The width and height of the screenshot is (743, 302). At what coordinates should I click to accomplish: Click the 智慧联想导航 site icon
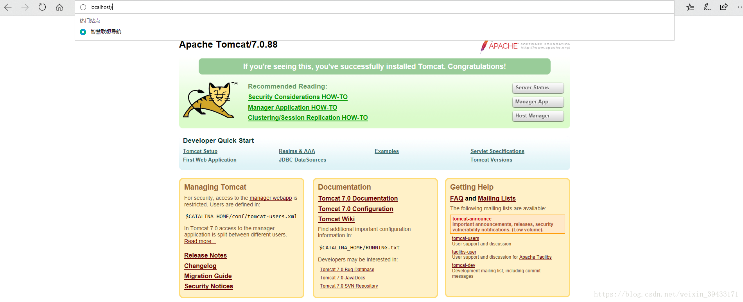(83, 32)
